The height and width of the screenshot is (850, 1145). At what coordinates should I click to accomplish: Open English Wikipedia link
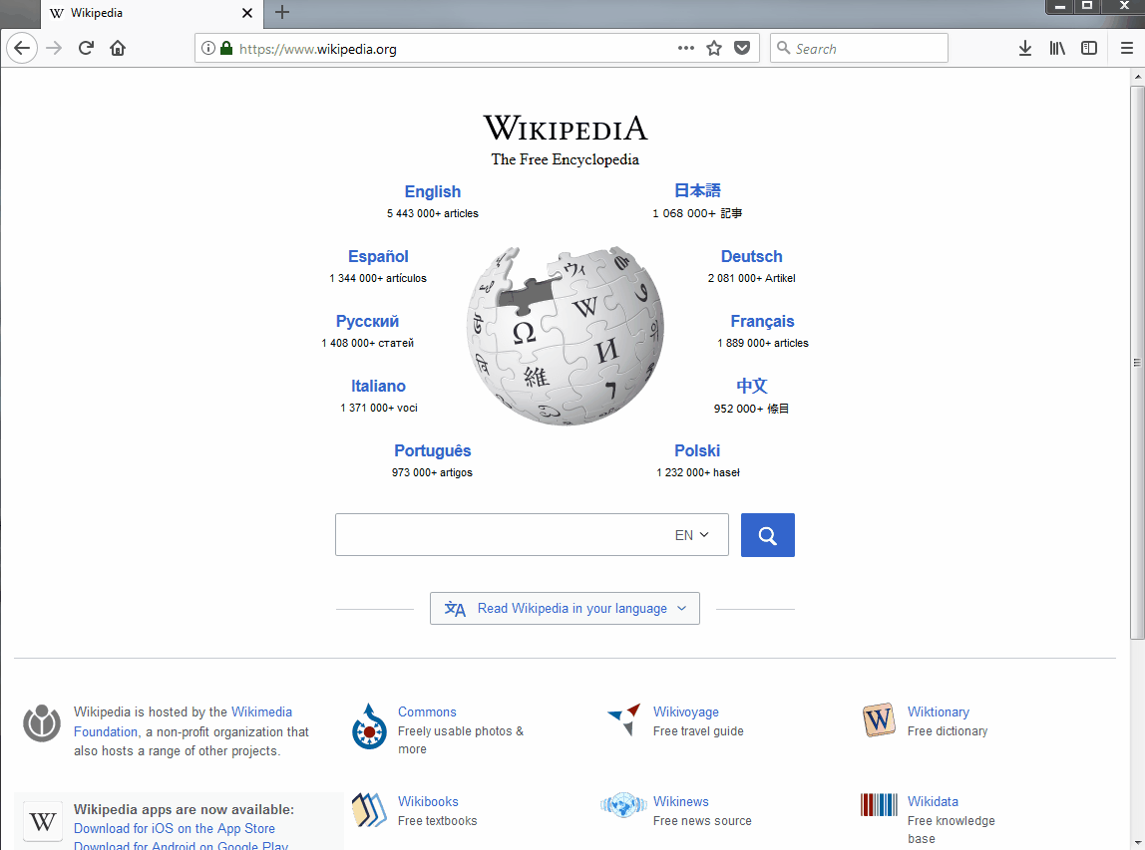(432, 192)
